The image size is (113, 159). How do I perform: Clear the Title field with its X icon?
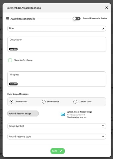(103, 29)
